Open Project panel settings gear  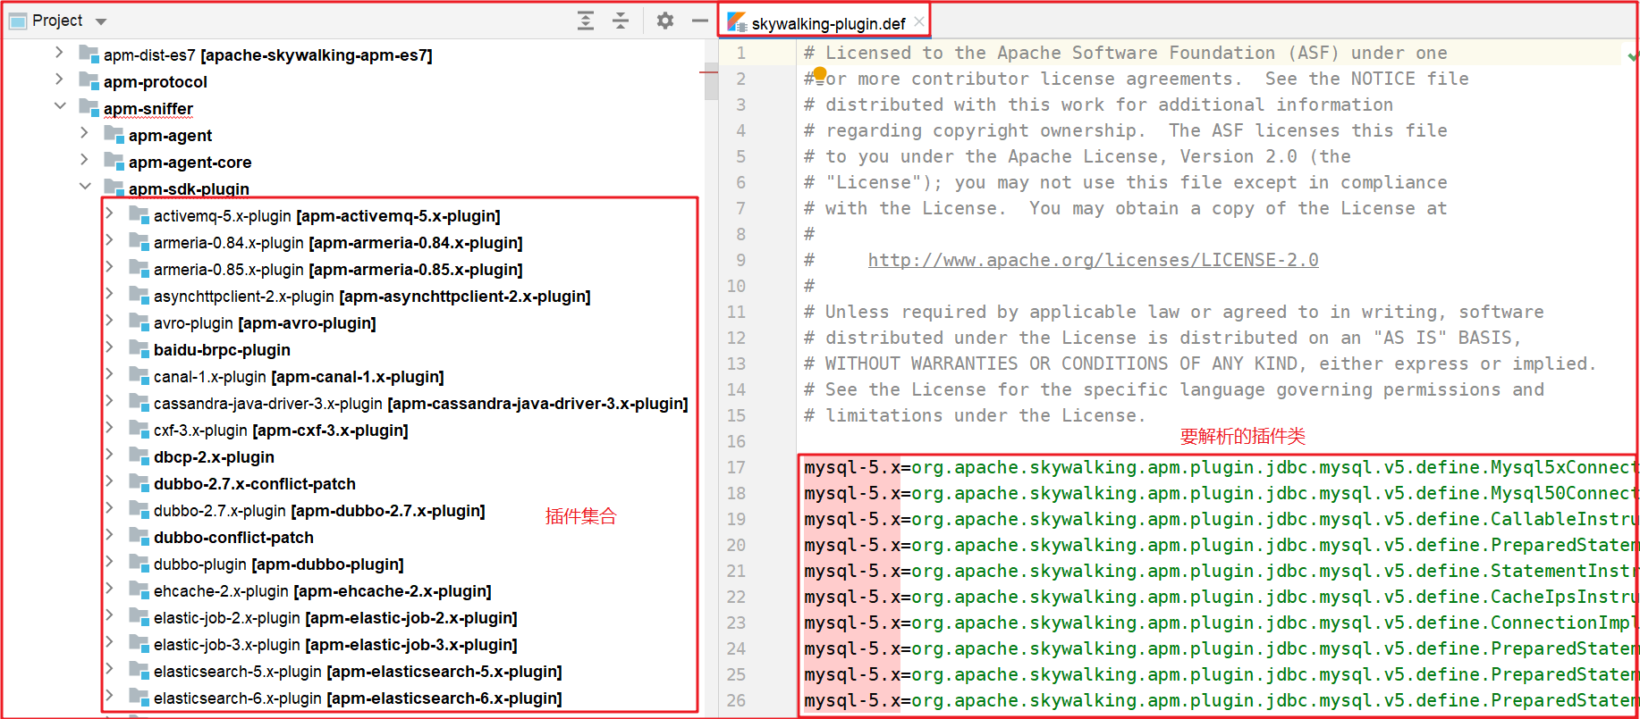(x=665, y=21)
